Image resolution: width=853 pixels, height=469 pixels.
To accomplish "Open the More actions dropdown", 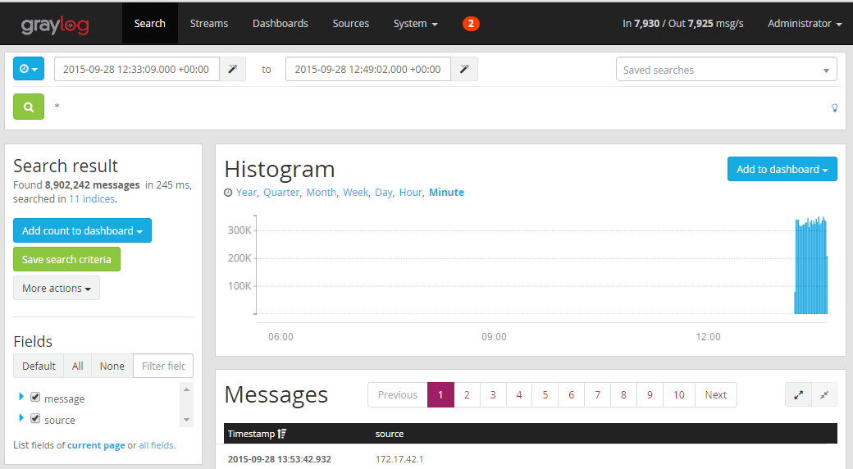I will click(x=57, y=289).
